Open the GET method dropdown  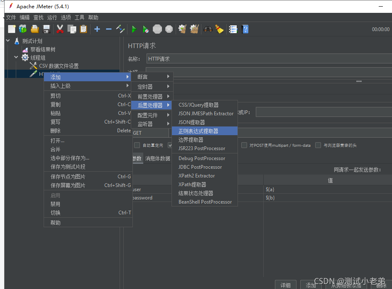click(150, 133)
